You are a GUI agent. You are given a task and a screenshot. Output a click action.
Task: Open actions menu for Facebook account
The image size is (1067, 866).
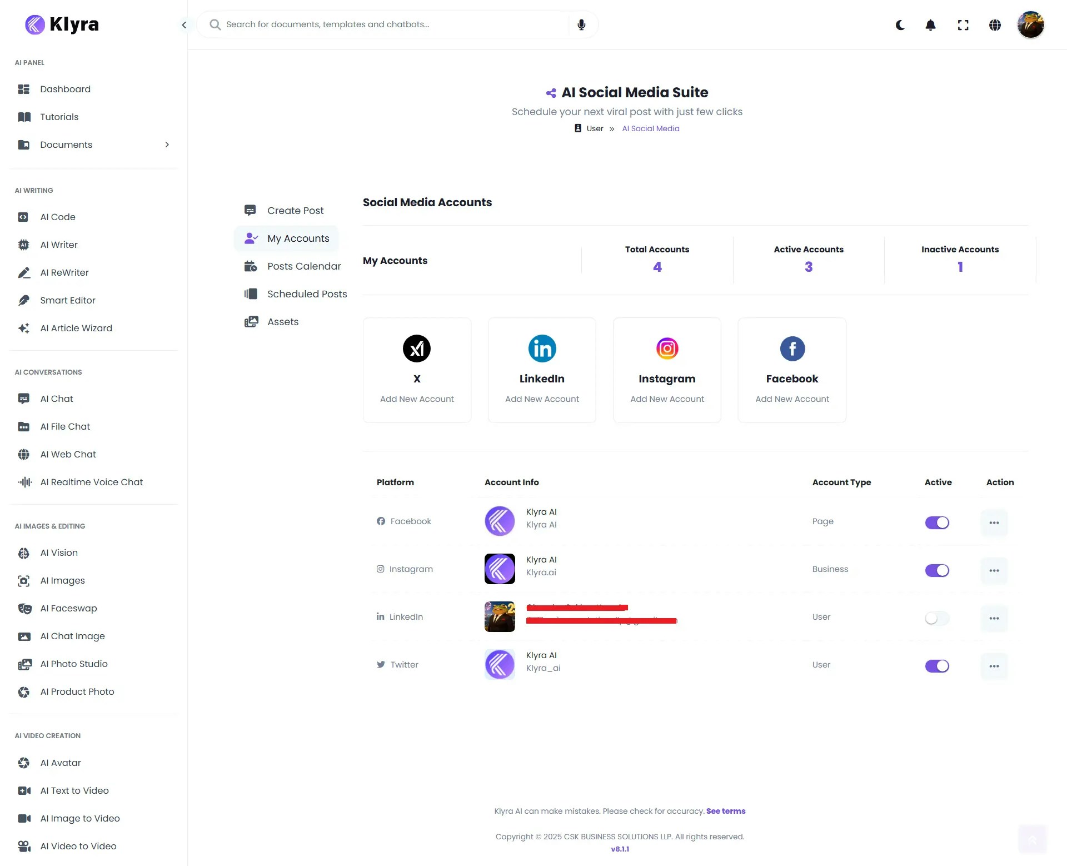click(x=994, y=522)
